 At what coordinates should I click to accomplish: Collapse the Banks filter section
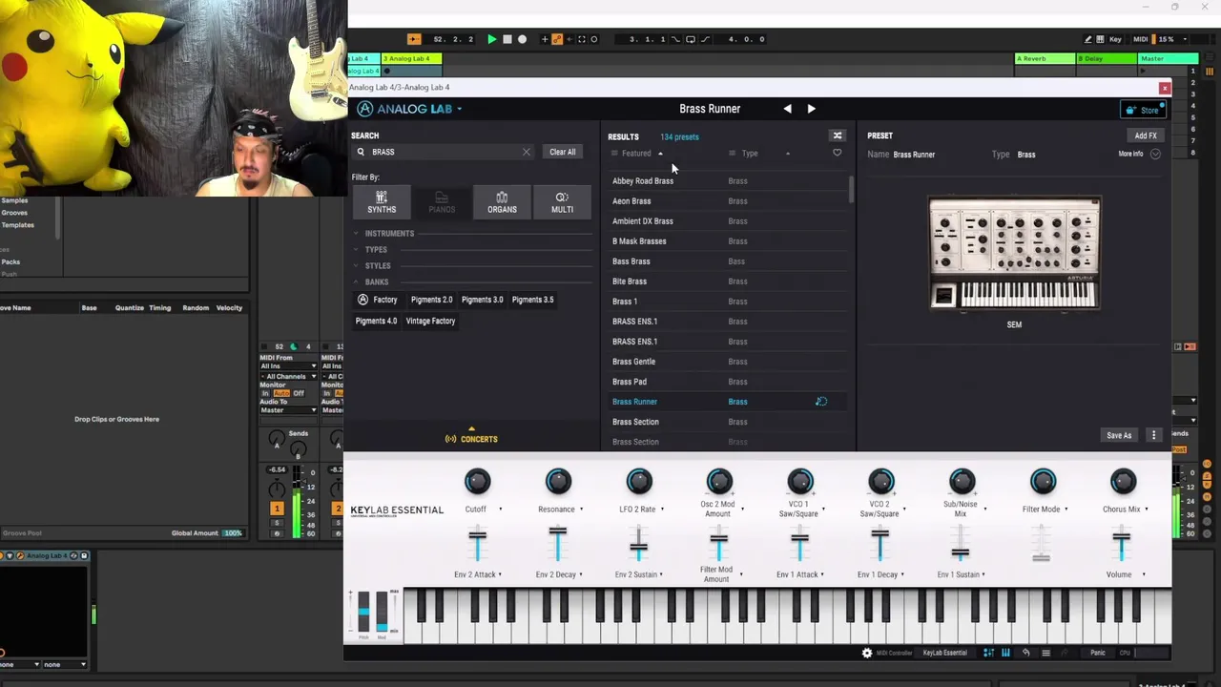coord(371,281)
